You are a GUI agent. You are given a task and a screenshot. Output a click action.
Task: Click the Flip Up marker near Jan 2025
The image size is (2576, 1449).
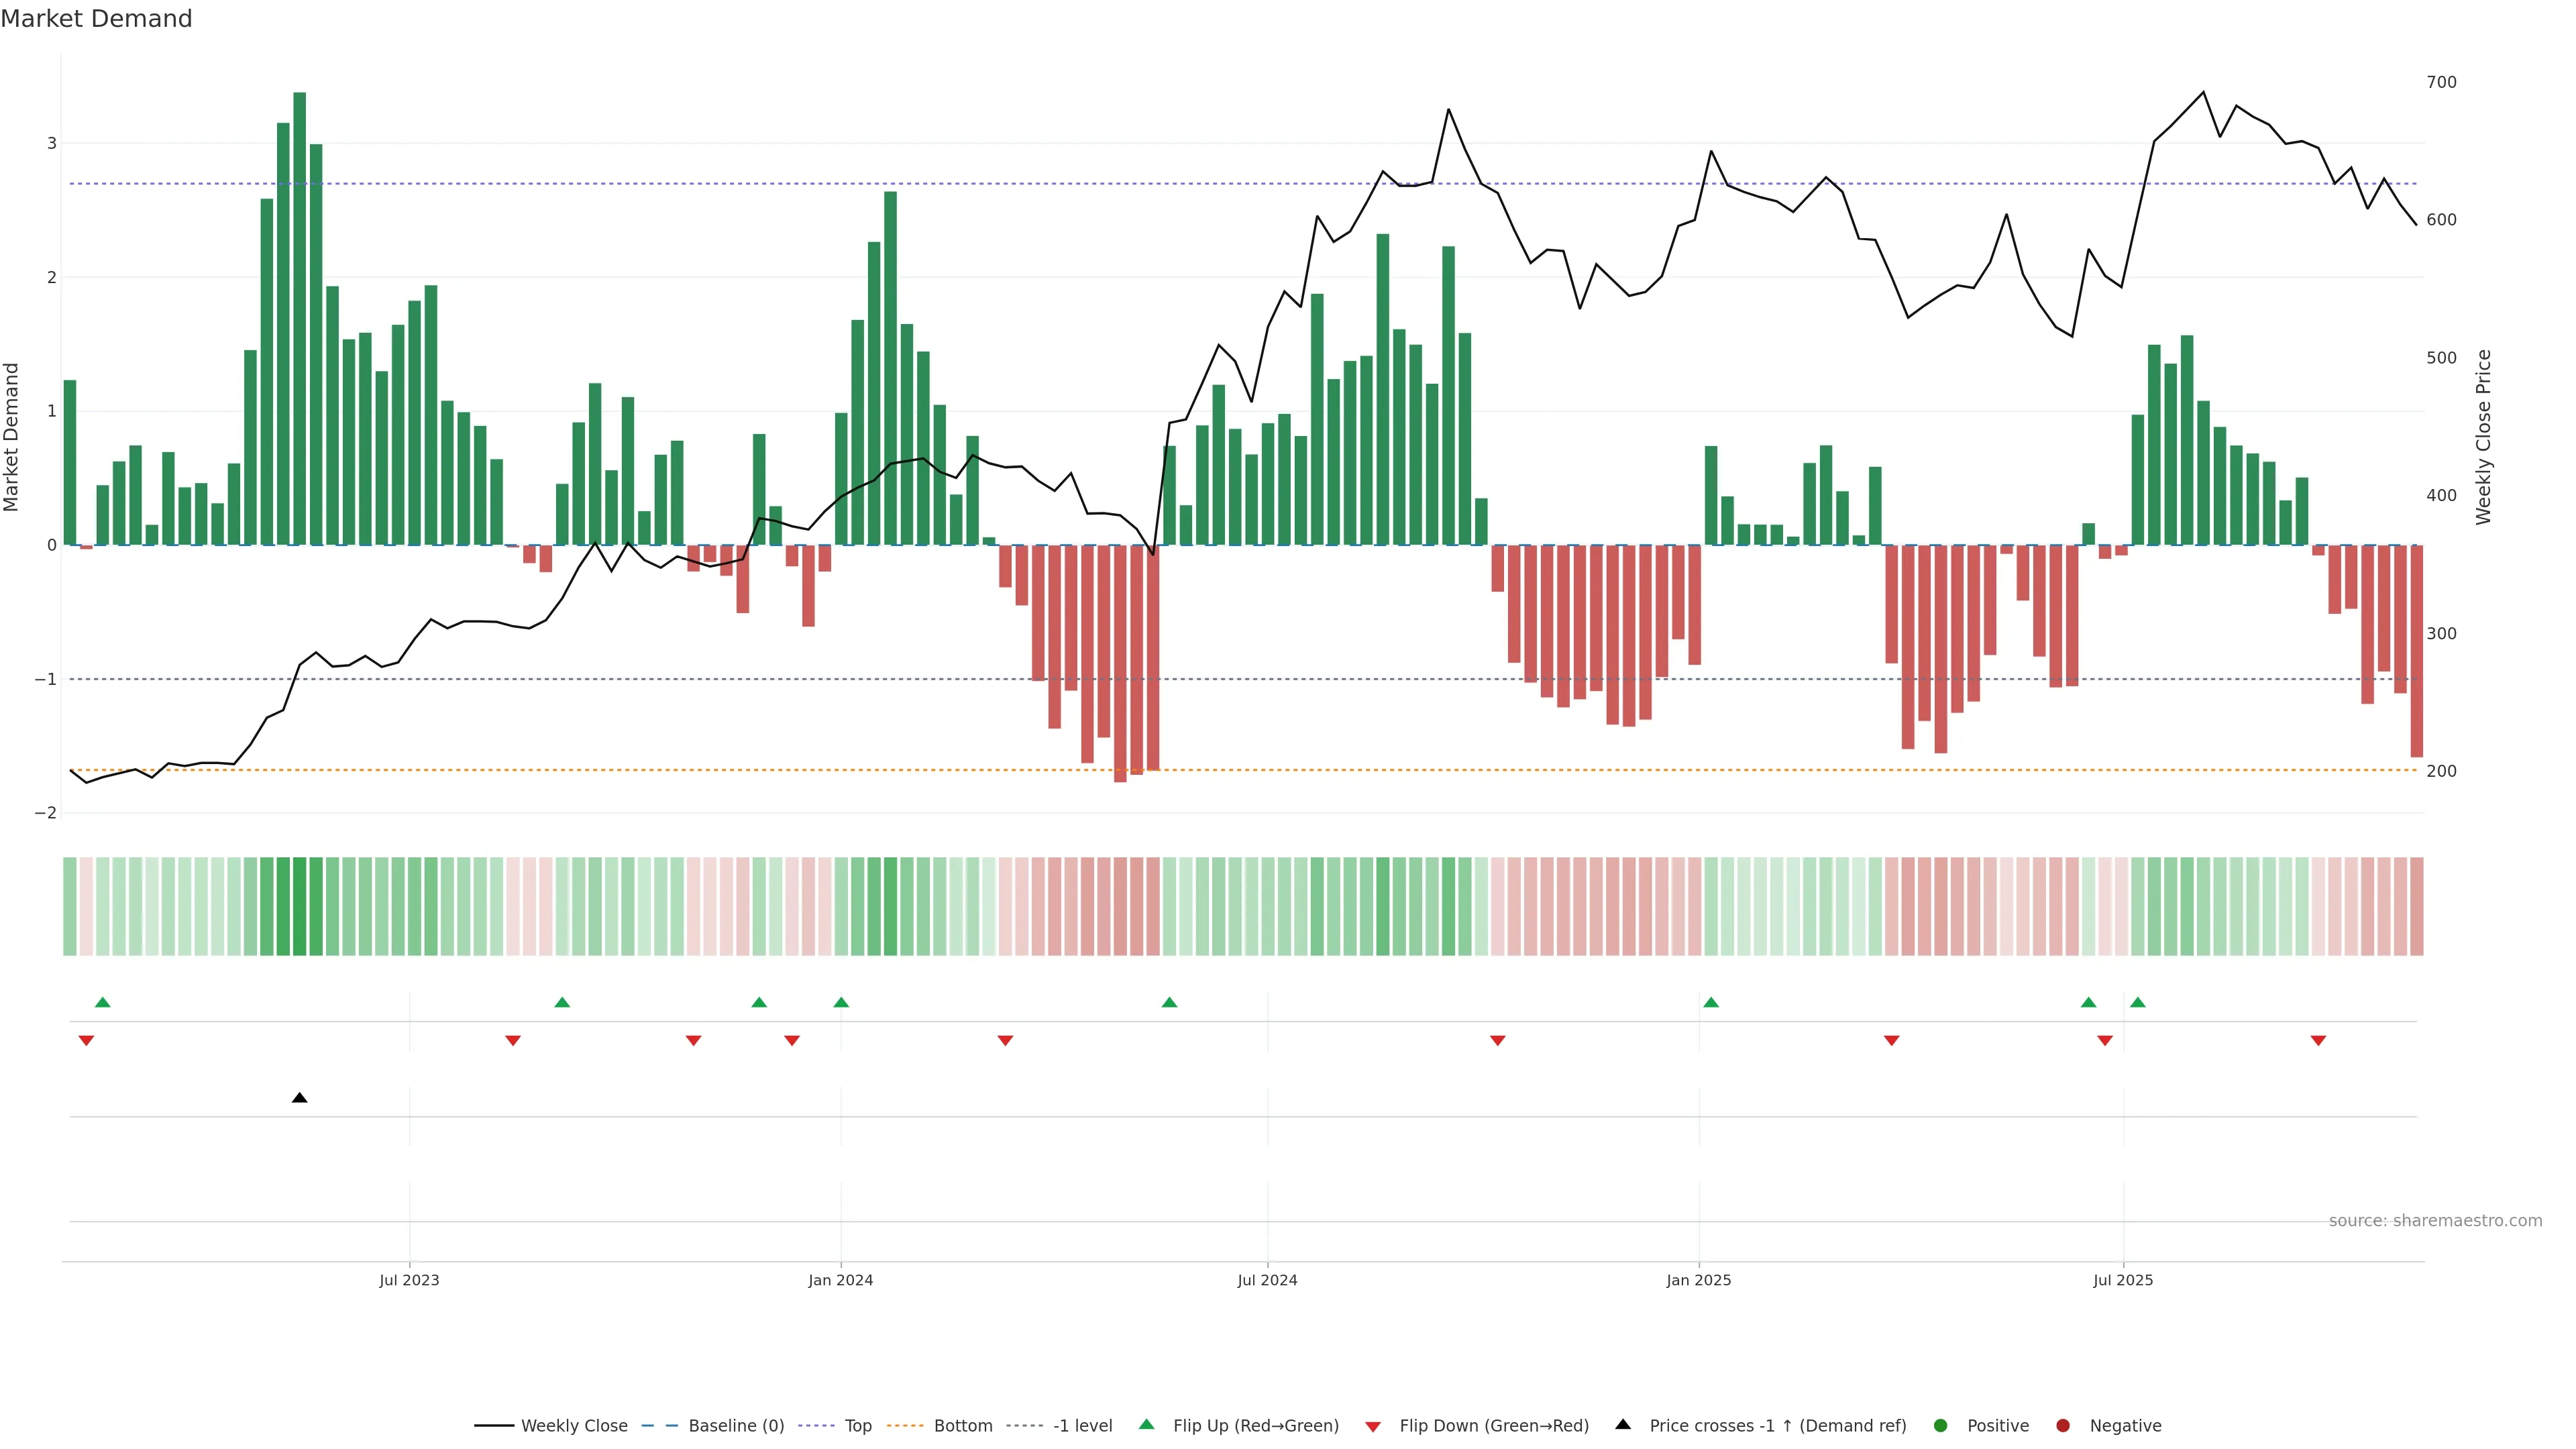1711,1002
